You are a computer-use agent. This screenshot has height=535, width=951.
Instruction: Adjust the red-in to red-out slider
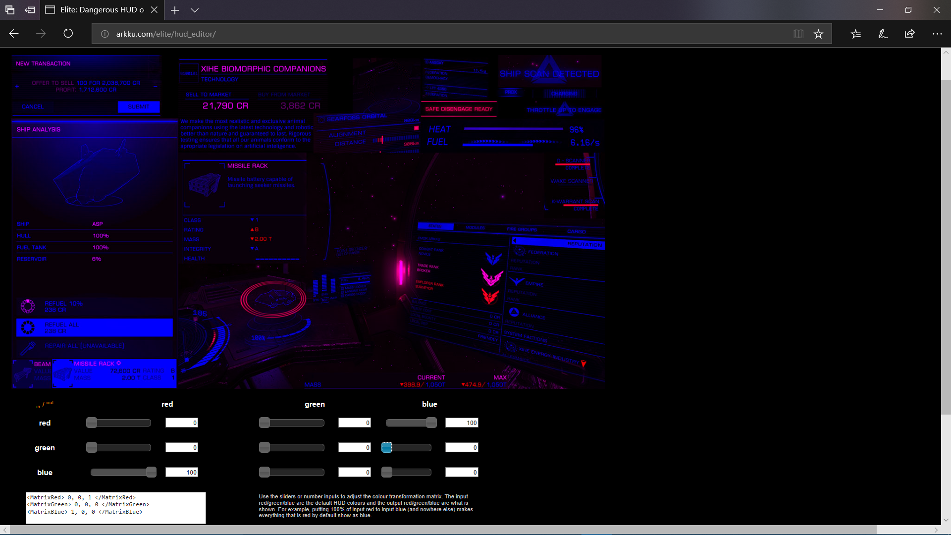118,423
